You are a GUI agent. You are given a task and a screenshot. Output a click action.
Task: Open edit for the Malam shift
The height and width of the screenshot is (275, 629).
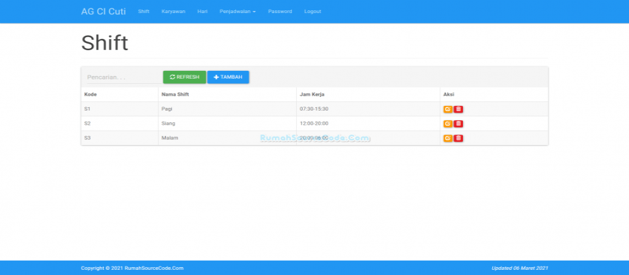(x=447, y=138)
